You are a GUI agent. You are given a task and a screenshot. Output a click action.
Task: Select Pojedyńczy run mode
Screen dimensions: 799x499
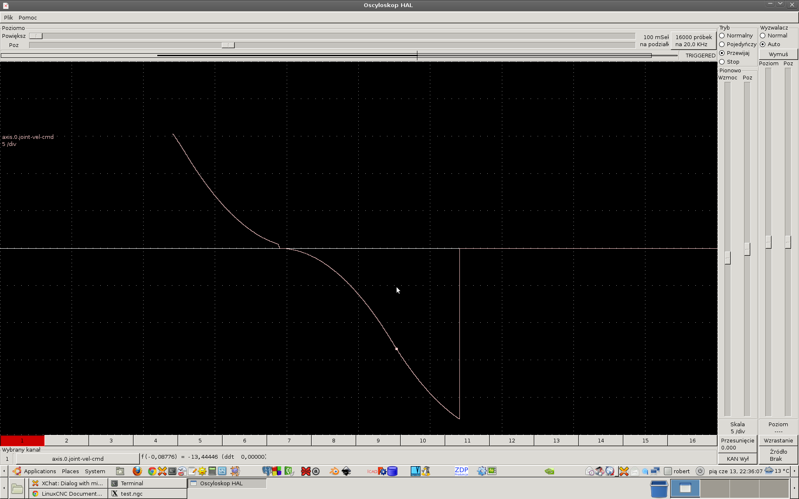[x=737, y=44]
